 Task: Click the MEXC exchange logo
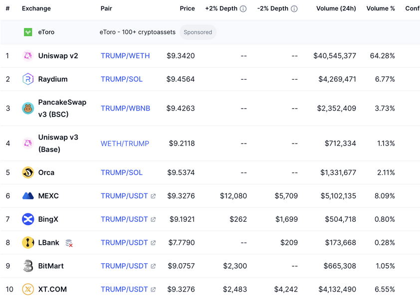[x=28, y=196]
